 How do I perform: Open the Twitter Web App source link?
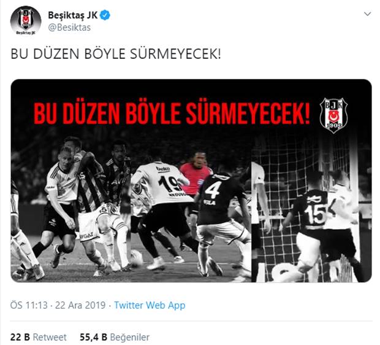[x=150, y=305]
